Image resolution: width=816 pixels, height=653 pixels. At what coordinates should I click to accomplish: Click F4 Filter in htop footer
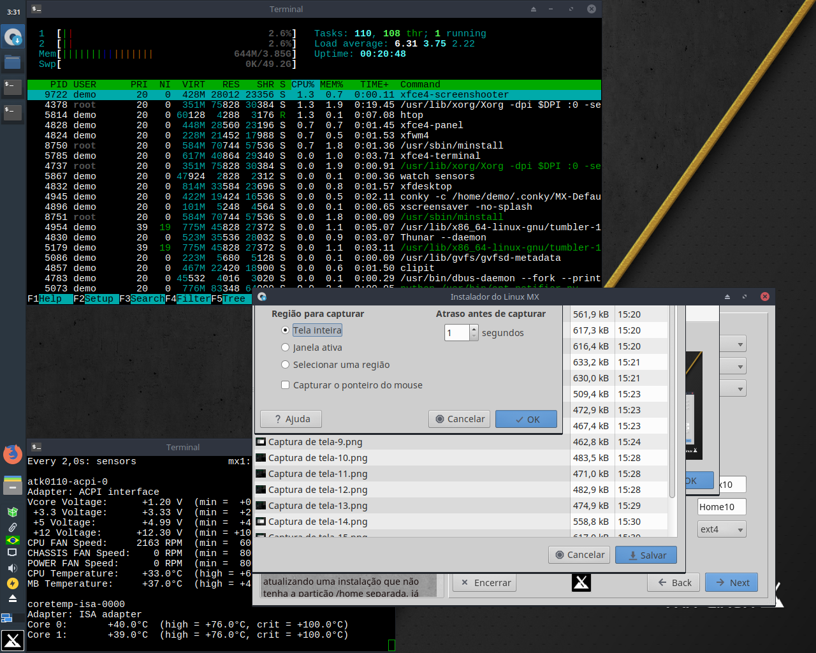point(188,298)
